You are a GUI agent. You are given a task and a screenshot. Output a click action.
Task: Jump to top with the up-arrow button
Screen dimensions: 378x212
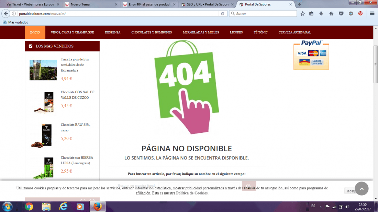(x=362, y=189)
